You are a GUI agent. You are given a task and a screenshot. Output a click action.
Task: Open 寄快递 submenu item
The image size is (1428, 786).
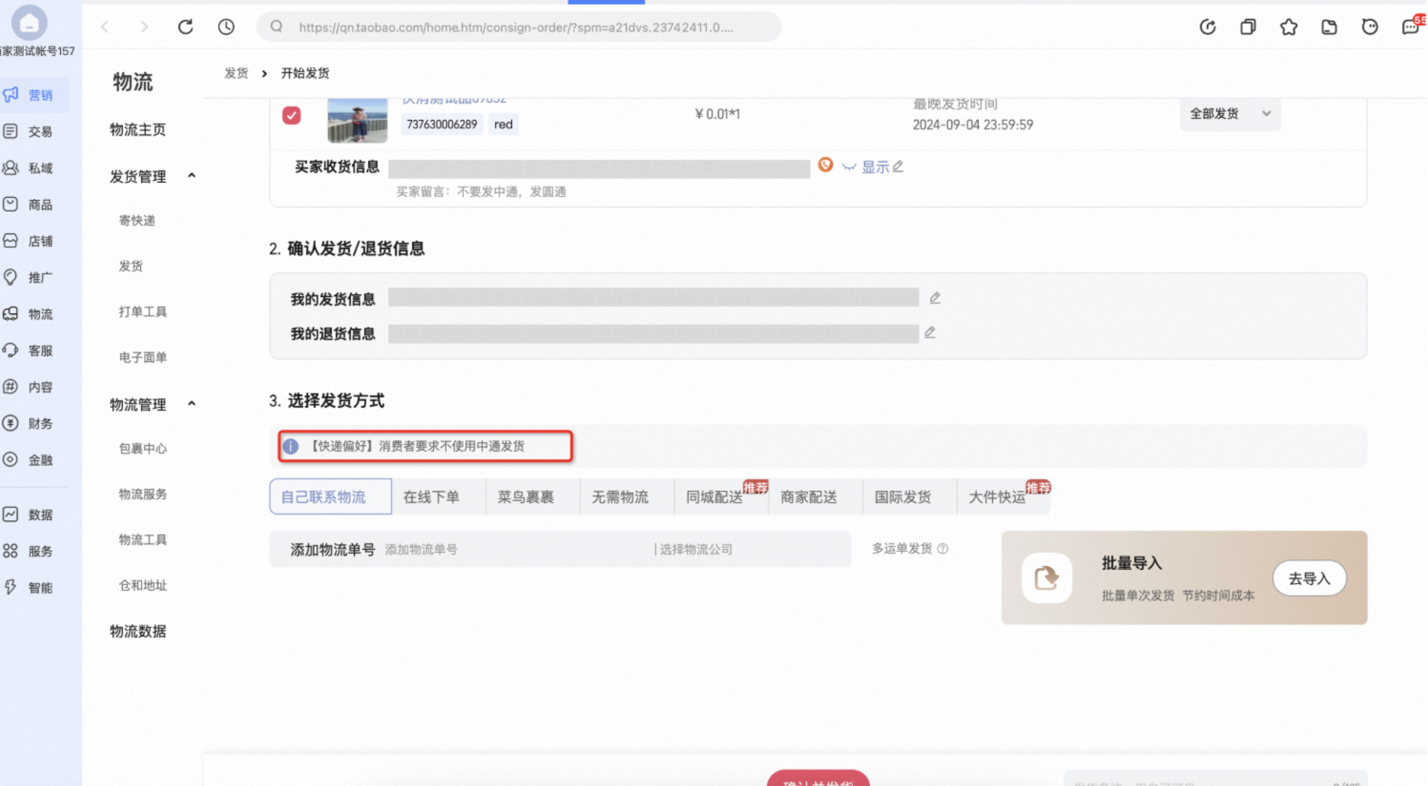(137, 220)
